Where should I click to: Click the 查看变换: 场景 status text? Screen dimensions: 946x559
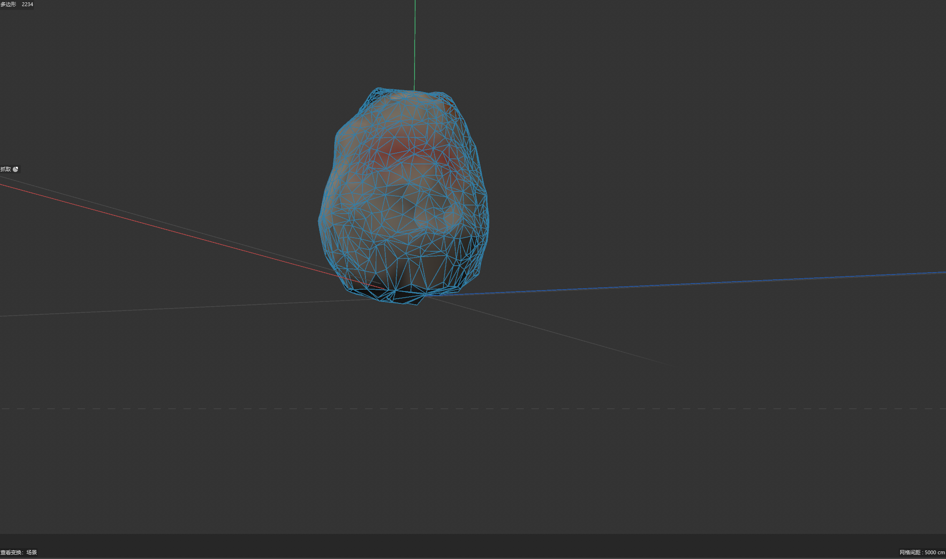click(x=19, y=552)
